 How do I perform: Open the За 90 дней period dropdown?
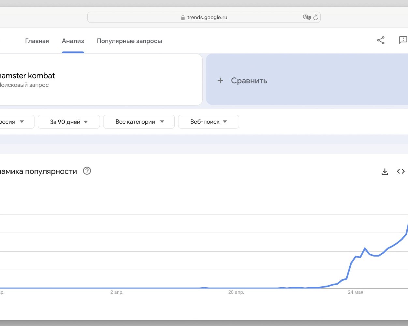pyautogui.click(x=69, y=122)
